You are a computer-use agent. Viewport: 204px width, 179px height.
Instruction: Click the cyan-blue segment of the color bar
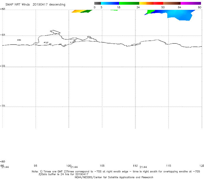pyautogui.click(x=110, y=3)
